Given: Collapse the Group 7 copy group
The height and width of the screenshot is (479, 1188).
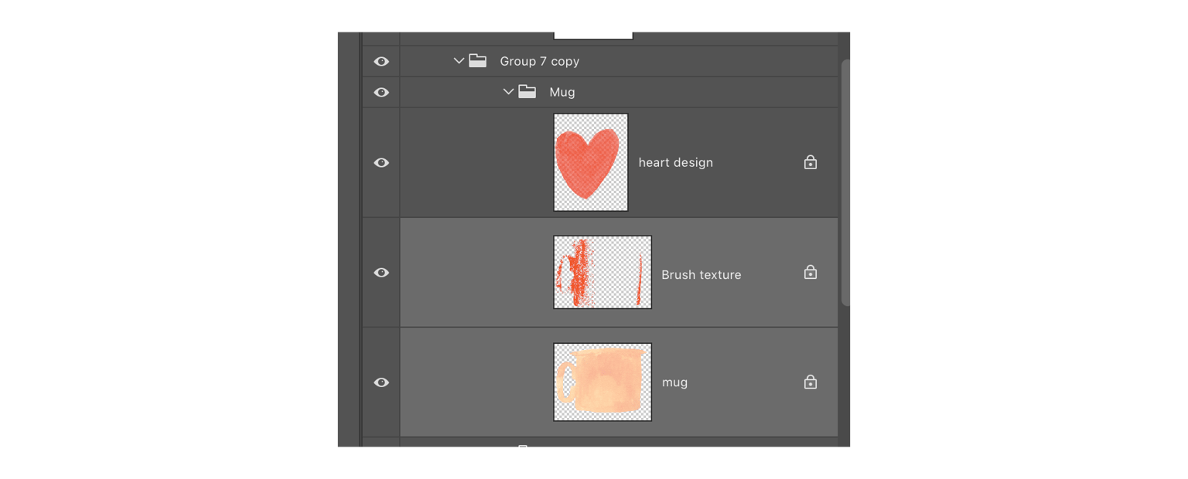Looking at the screenshot, I should (459, 60).
